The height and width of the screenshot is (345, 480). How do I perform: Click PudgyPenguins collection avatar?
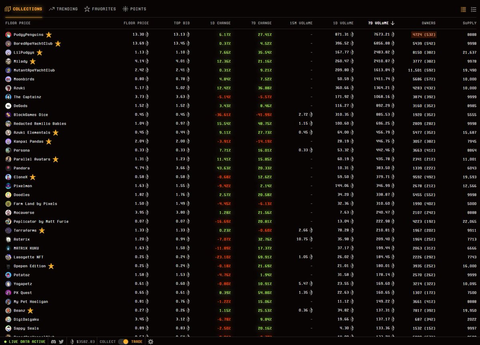click(8, 35)
